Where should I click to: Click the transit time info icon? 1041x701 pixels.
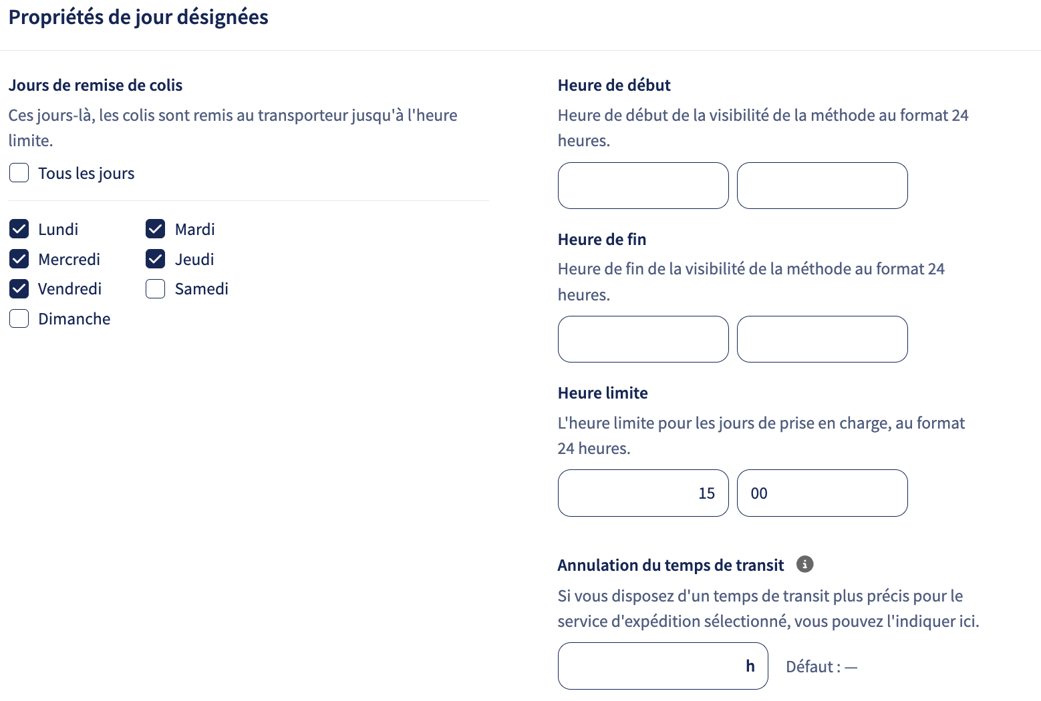(804, 564)
